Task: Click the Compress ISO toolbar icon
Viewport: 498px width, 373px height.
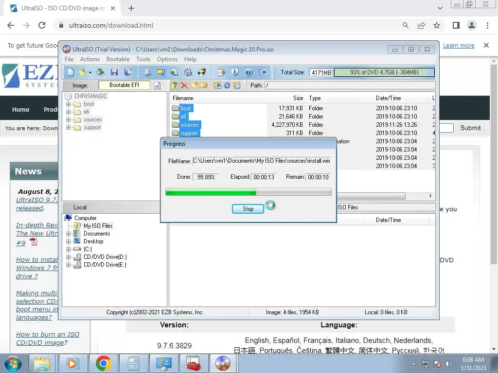Action: (161, 72)
